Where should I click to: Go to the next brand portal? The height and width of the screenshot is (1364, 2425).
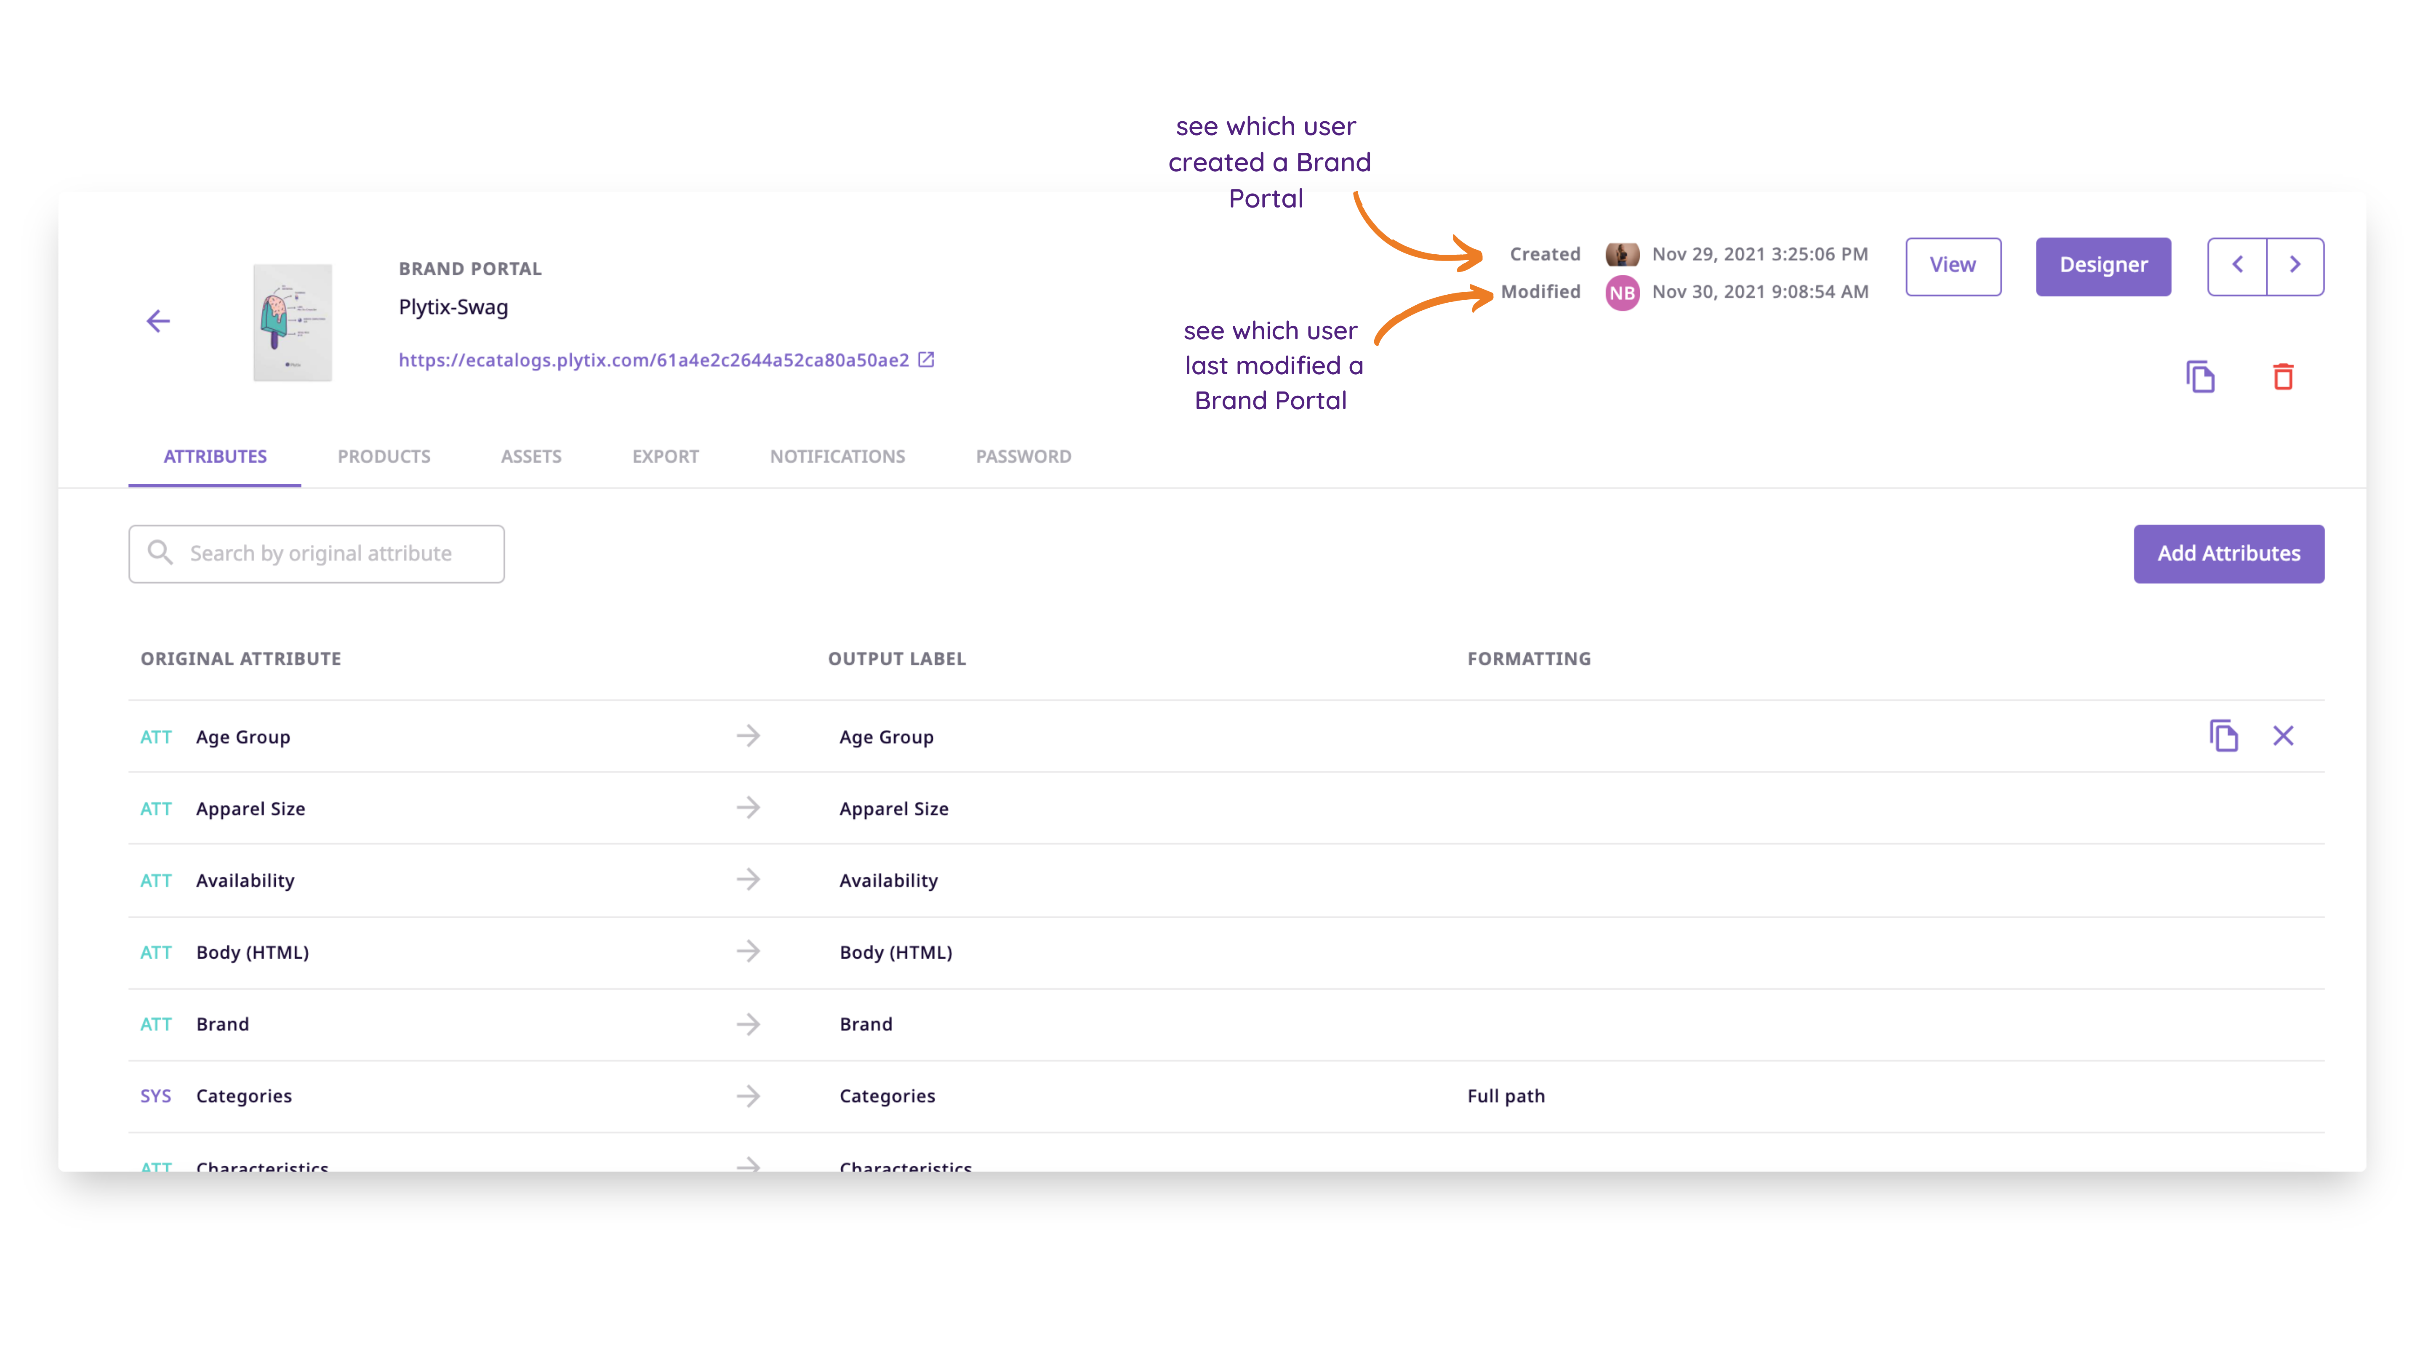click(x=2295, y=266)
